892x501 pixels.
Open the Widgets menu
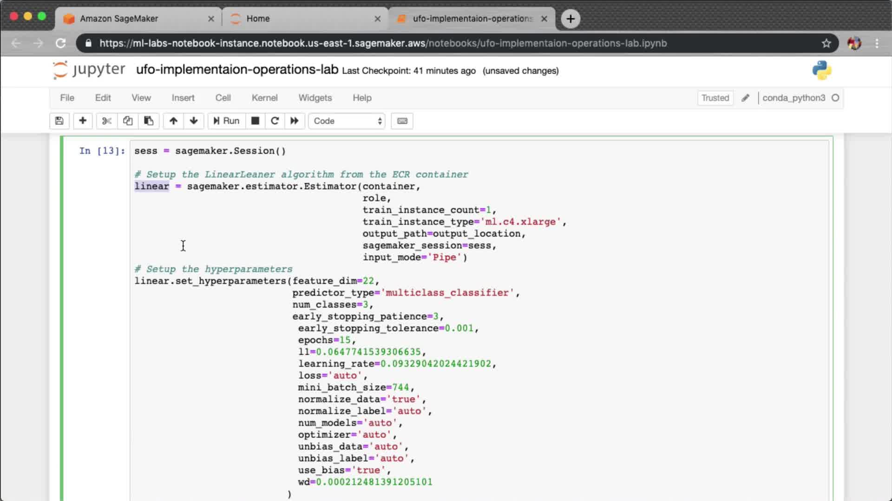[315, 98]
